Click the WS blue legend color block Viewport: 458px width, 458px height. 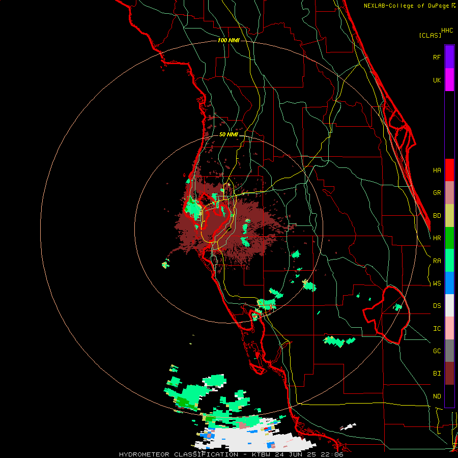[x=449, y=283]
